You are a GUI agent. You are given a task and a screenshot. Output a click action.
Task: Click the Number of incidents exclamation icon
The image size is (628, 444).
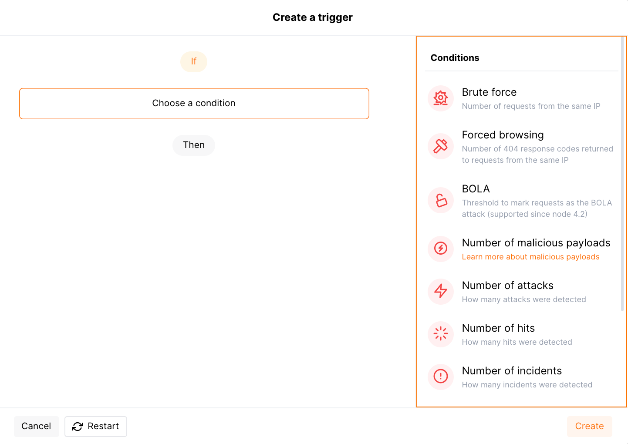tap(441, 377)
